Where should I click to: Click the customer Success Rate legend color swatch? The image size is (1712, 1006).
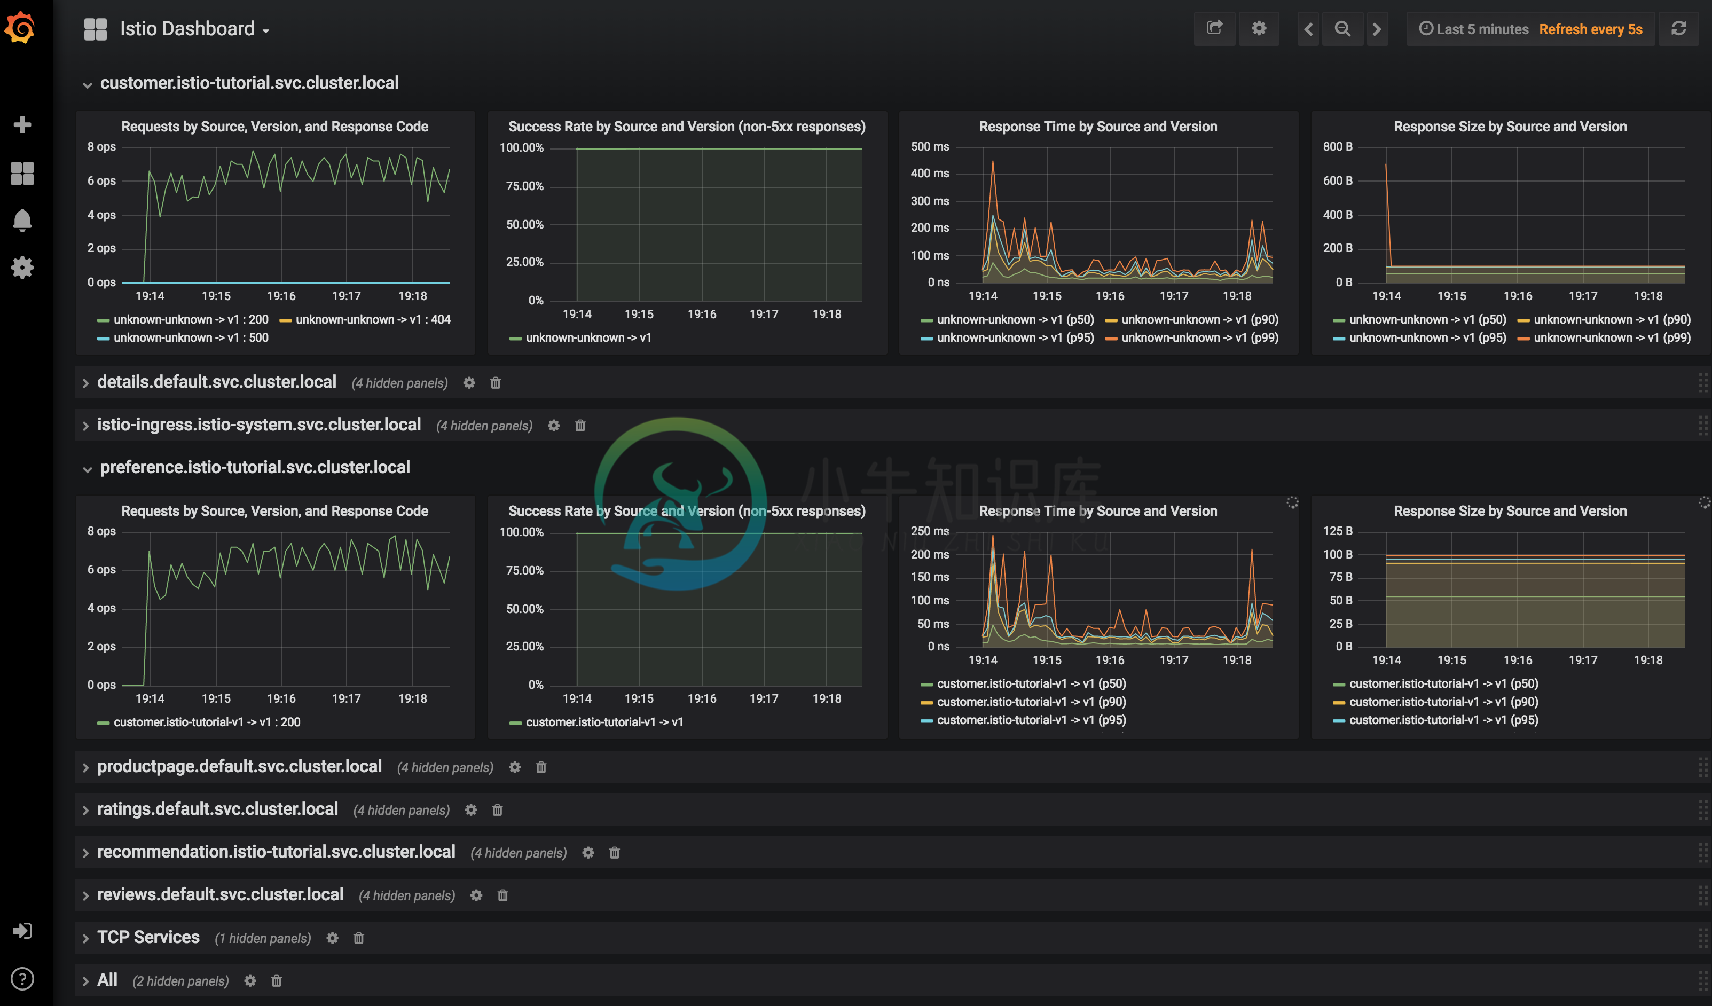pos(516,339)
